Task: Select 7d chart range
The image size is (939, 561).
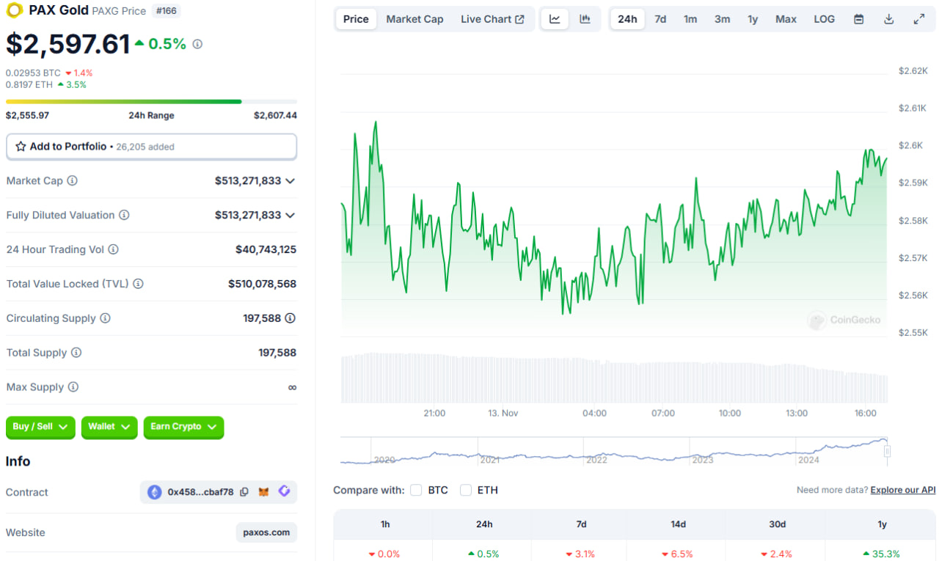Action: point(660,19)
